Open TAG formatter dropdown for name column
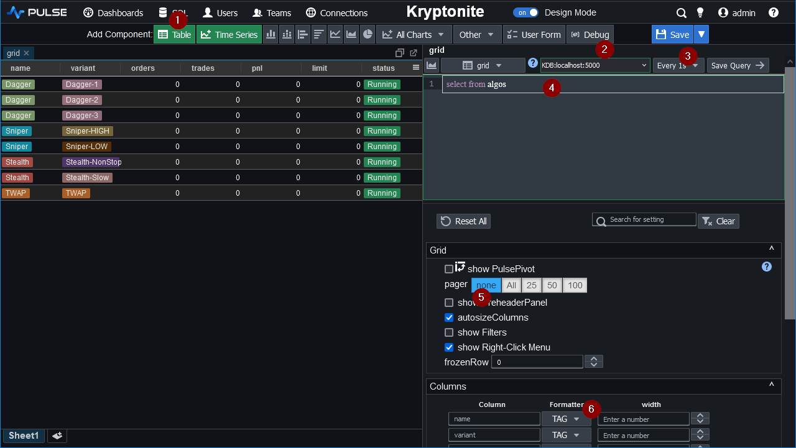 [566, 419]
